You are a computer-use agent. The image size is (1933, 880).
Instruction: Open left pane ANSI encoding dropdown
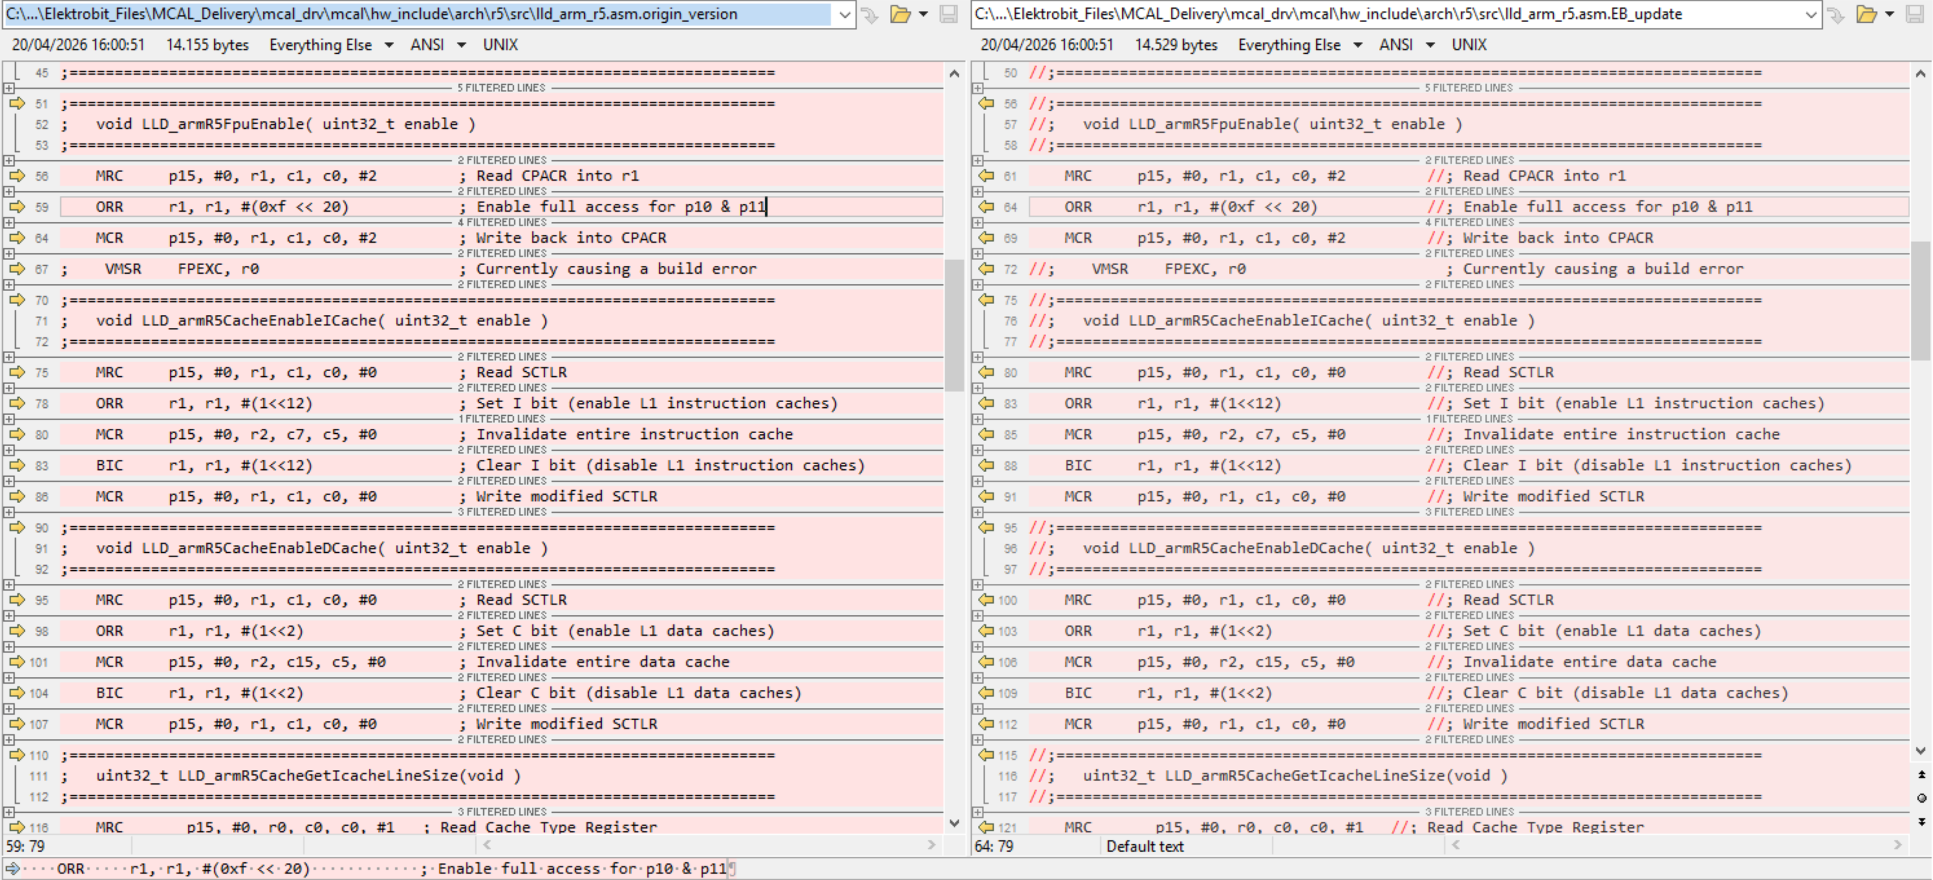tap(462, 45)
